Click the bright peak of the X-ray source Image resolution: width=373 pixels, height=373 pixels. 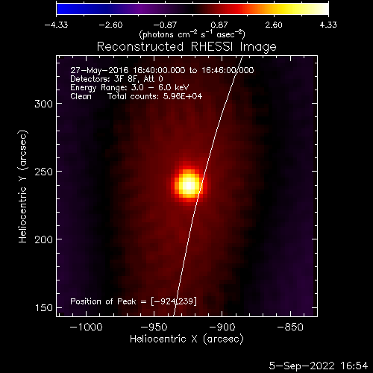point(189,185)
